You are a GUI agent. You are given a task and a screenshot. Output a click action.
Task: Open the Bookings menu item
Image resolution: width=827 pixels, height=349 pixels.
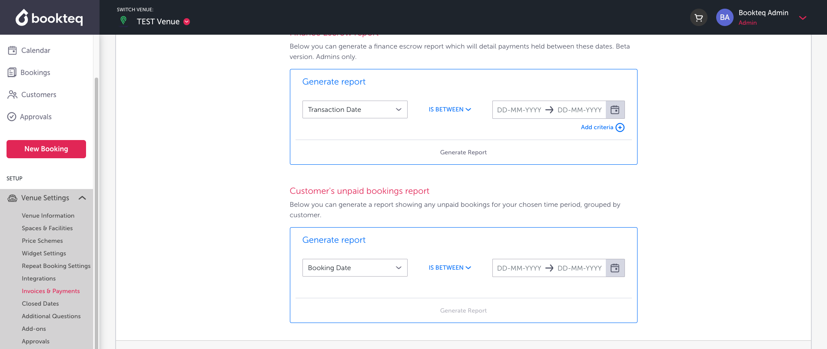click(x=35, y=72)
